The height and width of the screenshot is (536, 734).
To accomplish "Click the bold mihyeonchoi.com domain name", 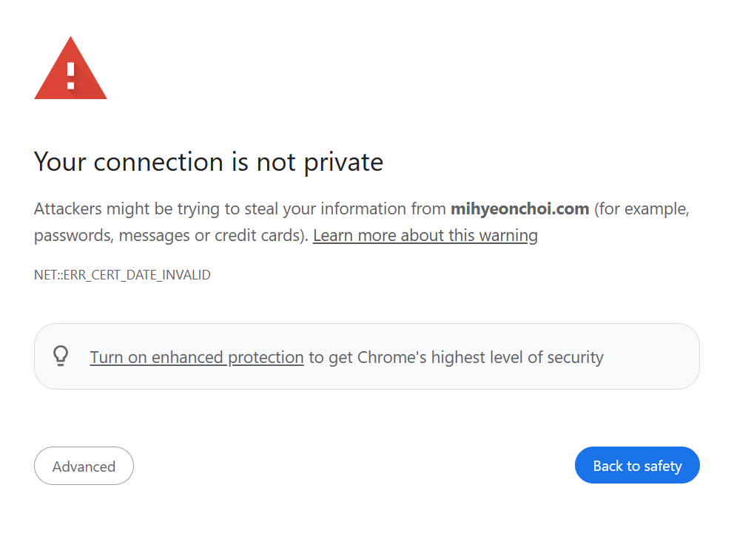I will 519,208.
